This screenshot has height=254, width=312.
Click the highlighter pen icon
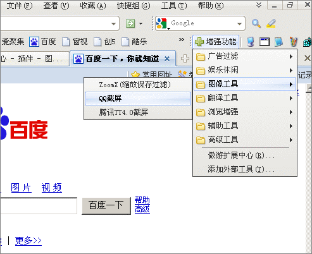pyautogui.click(x=271, y=23)
